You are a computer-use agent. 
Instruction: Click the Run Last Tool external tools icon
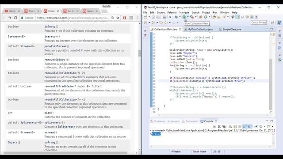[192, 17]
